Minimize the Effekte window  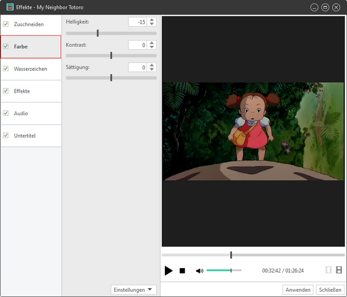click(314, 8)
